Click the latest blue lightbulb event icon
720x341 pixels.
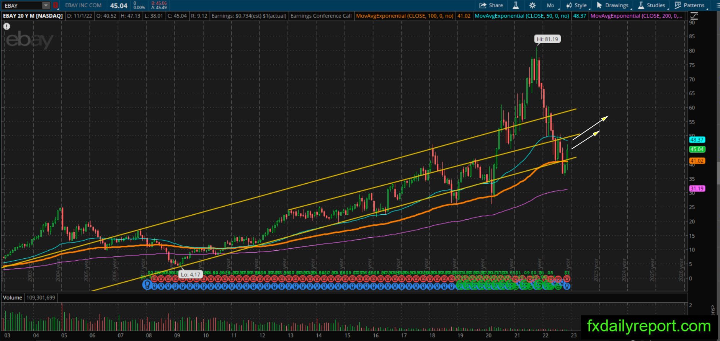[567, 286]
